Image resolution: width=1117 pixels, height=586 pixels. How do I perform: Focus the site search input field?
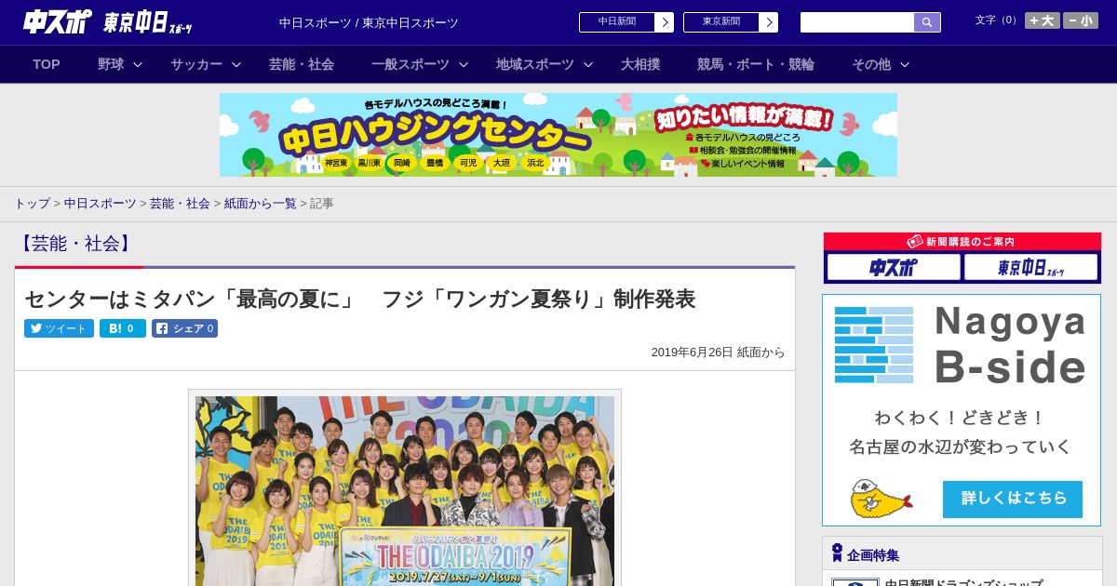tap(857, 22)
